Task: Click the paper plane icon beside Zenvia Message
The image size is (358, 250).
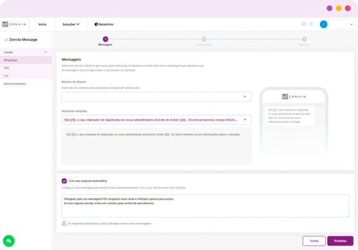Action: point(6,40)
